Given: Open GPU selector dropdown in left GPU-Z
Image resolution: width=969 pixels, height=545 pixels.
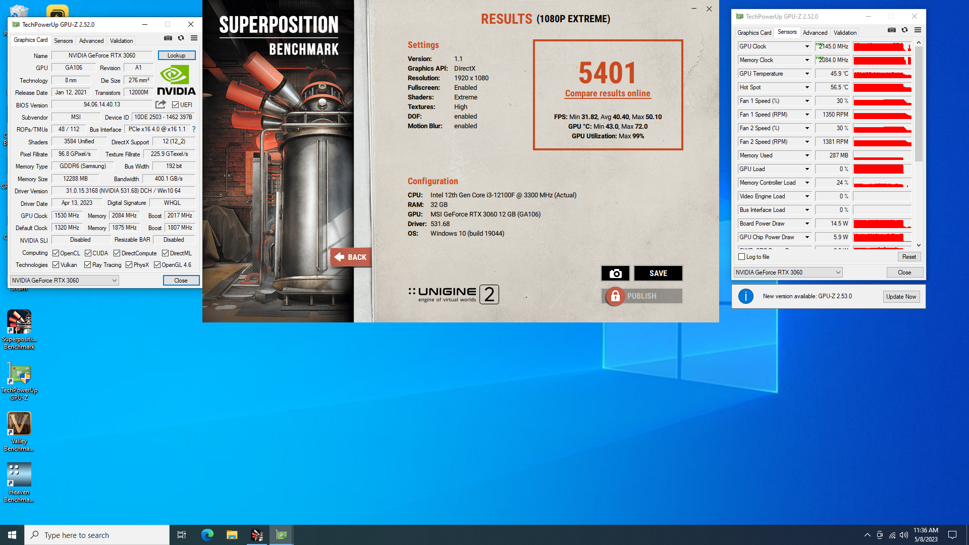Looking at the screenshot, I should [65, 281].
